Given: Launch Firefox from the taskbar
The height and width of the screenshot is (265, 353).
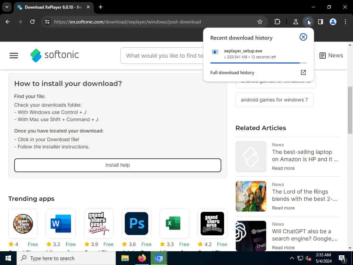Looking at the screenshot, I should coord(142,258).
